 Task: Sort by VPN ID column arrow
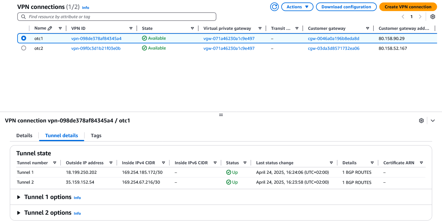pyautogui.click(x=131, y=28)
